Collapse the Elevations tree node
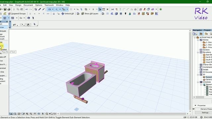The height and width of the screenshot is (119, 212). [198, 52]
